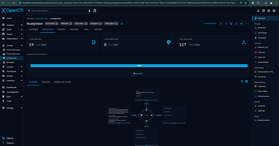Switch to the TIMELINE tab
Screen dimensions: 279x146
pos(45,82)
